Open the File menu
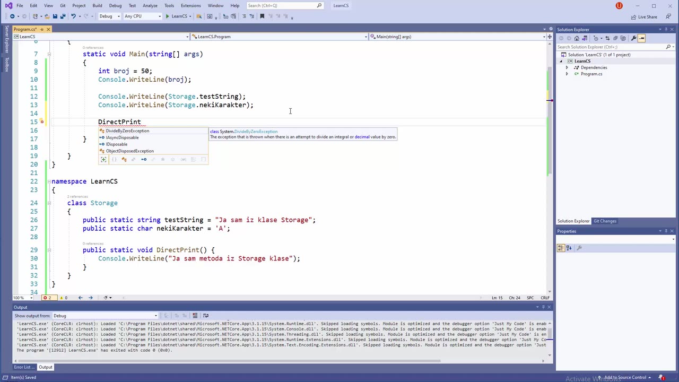Viewport: 679px width, 382px height. 20,5
